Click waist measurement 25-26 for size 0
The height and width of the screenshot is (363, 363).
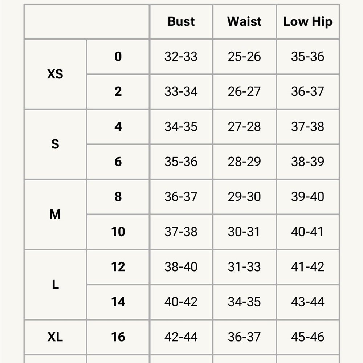[x=244, y=57]
